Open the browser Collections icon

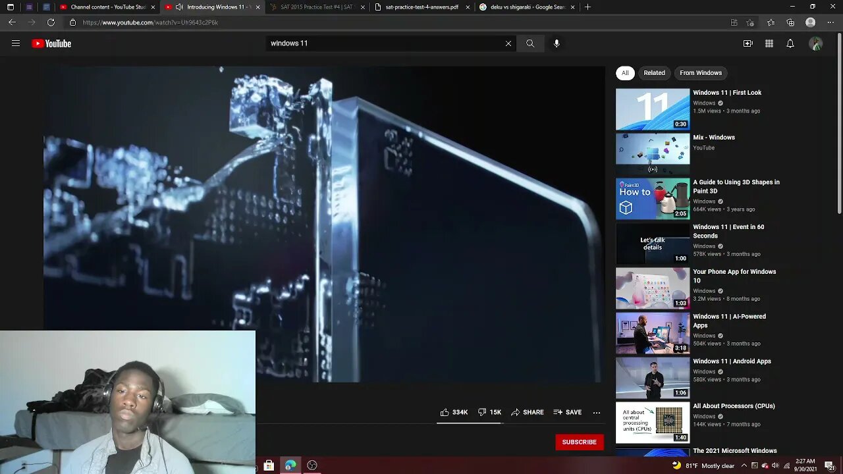pos(790,22)
